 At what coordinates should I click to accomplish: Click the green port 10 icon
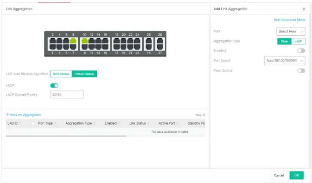tap(84, 41)
